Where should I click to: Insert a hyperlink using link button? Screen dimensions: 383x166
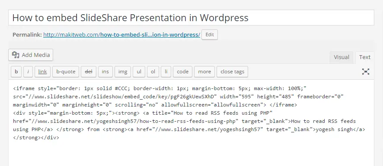point(42,72)
